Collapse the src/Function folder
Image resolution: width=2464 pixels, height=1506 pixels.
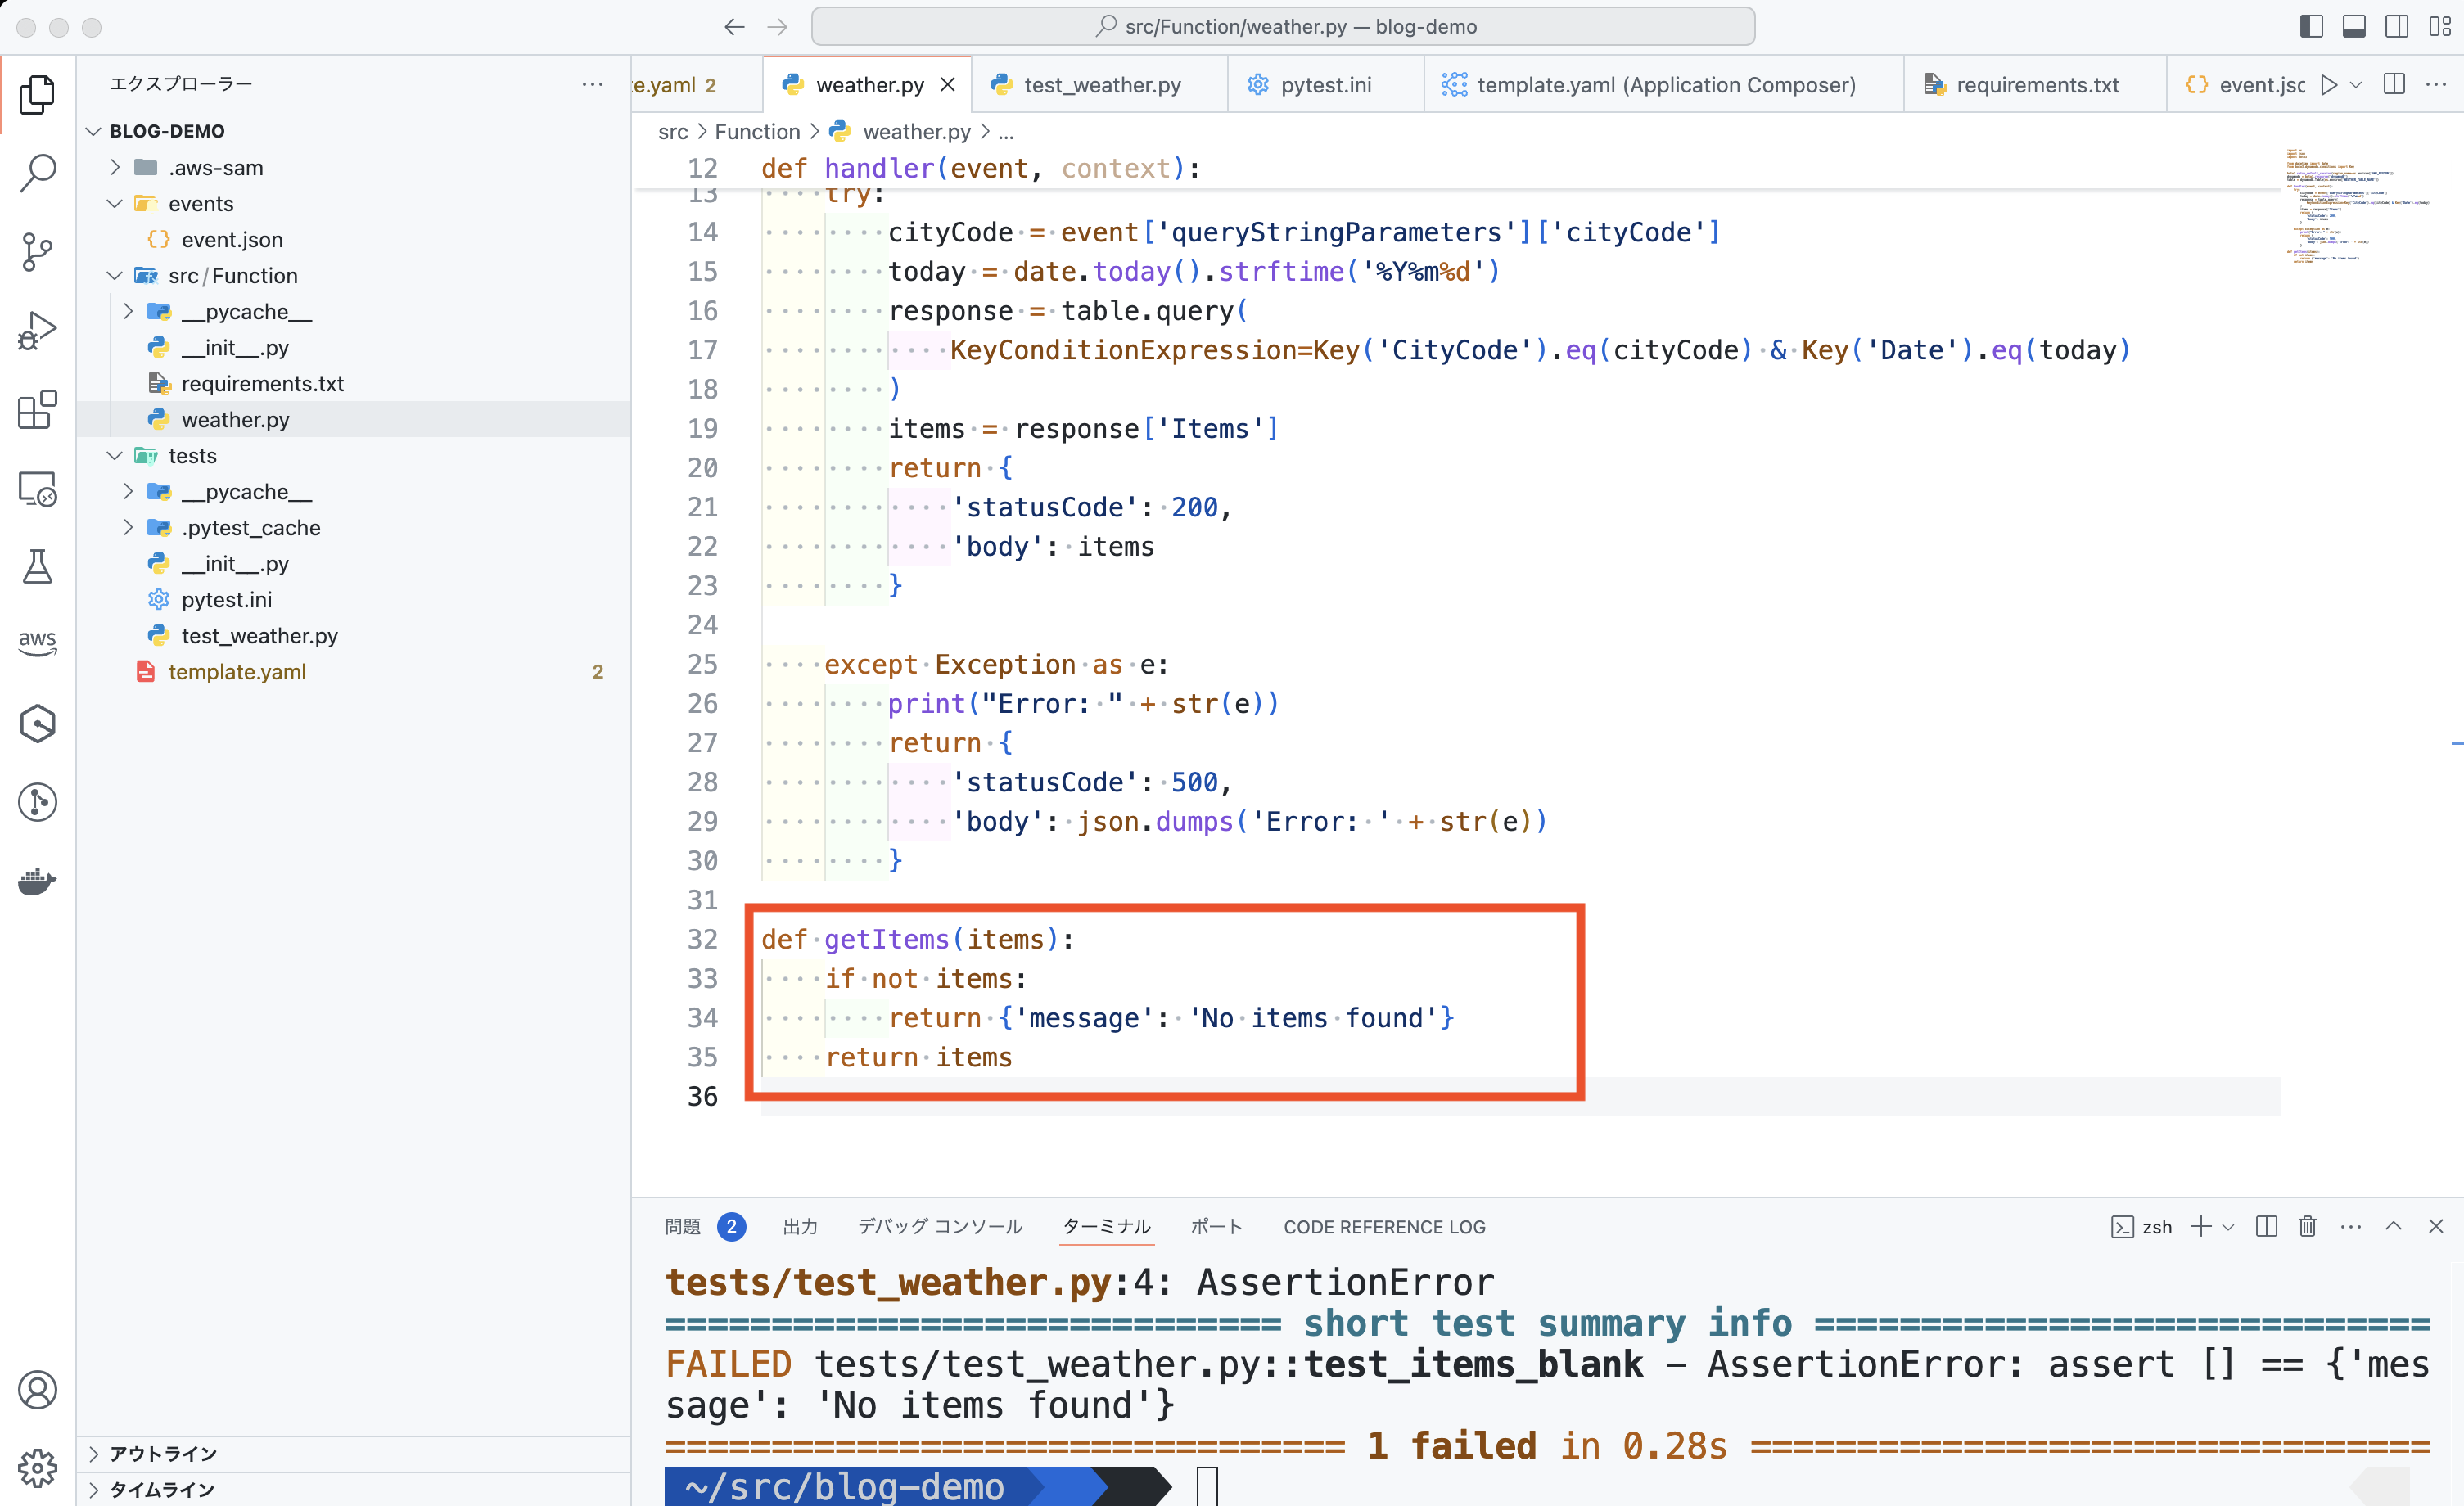click(x=115, y=275)
